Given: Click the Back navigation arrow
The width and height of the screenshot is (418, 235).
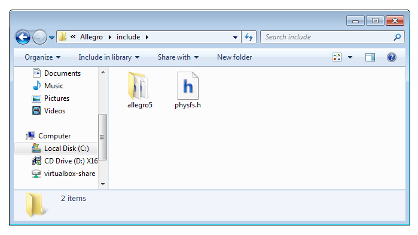Looking at the screenshot, I should coord(23,37).
